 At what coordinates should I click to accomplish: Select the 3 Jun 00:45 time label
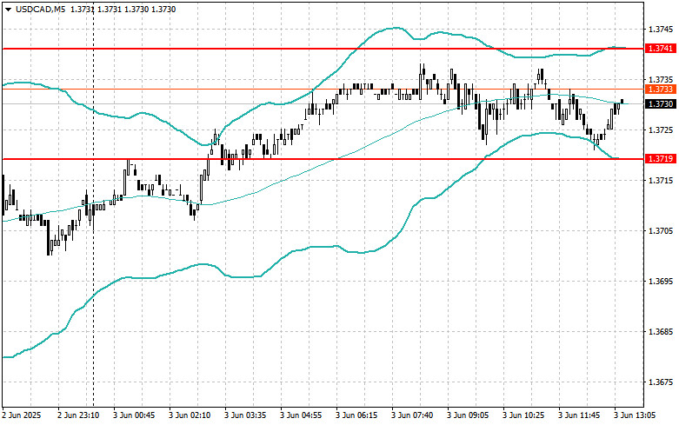click(134, 415)
